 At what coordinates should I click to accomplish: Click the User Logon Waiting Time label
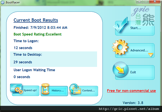point(34,70)
